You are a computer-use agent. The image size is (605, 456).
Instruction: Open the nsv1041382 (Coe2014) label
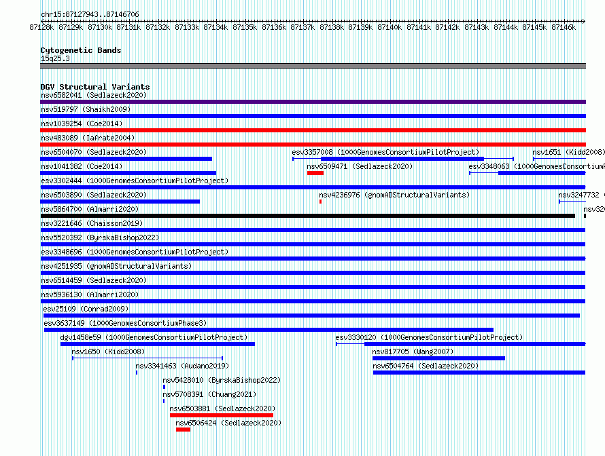82,166
